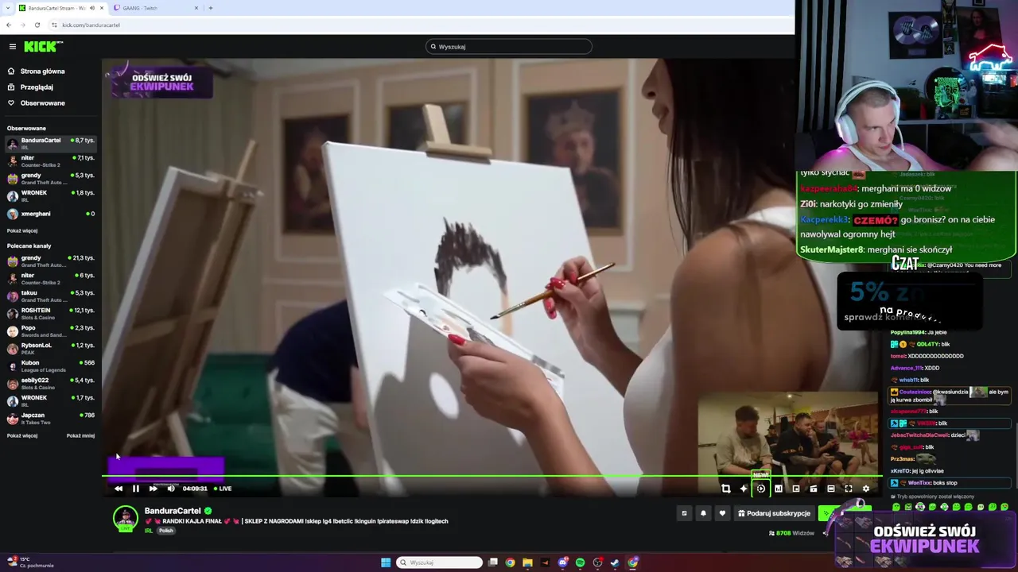Open OBS Studio from the taskbar
This screenshot has width=1018, height=572.
(597, 562)
